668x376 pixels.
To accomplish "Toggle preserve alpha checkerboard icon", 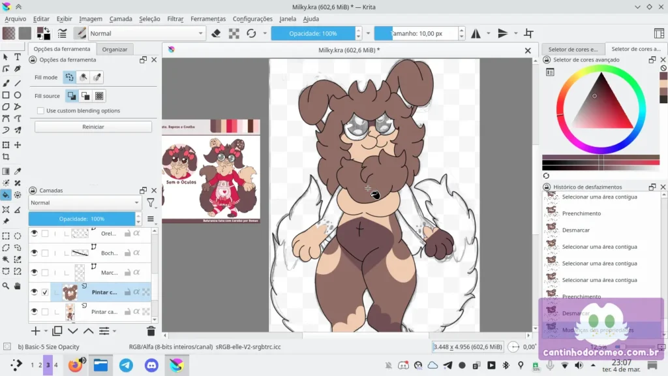I will [x=234, y=33].
